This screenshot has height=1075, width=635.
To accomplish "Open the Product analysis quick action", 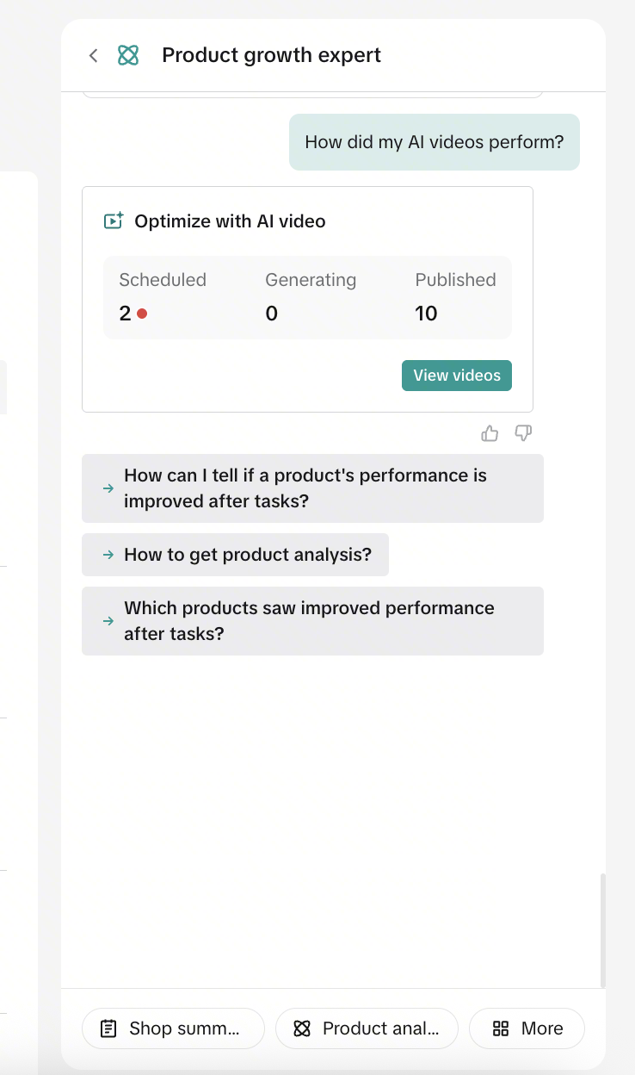I will click(x=367, y=1028).
